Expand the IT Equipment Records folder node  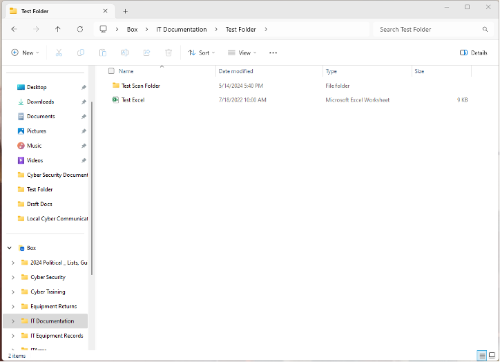(x=13, y=336)
